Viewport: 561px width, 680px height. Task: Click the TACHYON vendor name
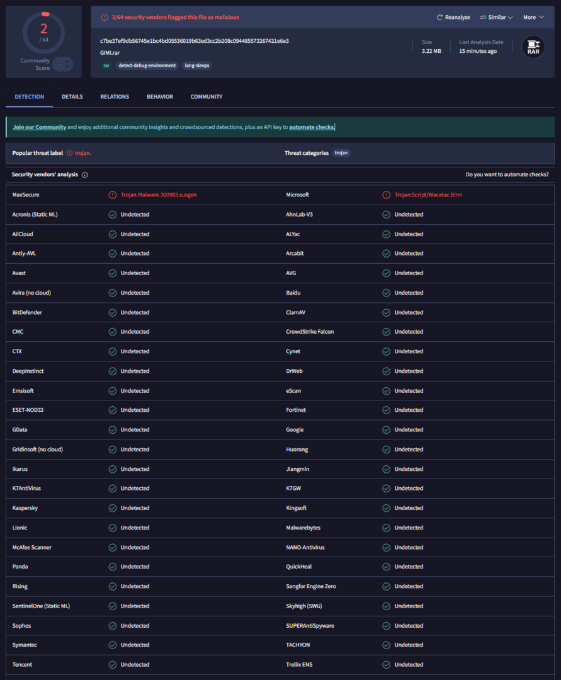[x=298, y=645]
